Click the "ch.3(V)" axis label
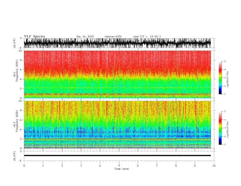241x186 pixels. (15, 156)
